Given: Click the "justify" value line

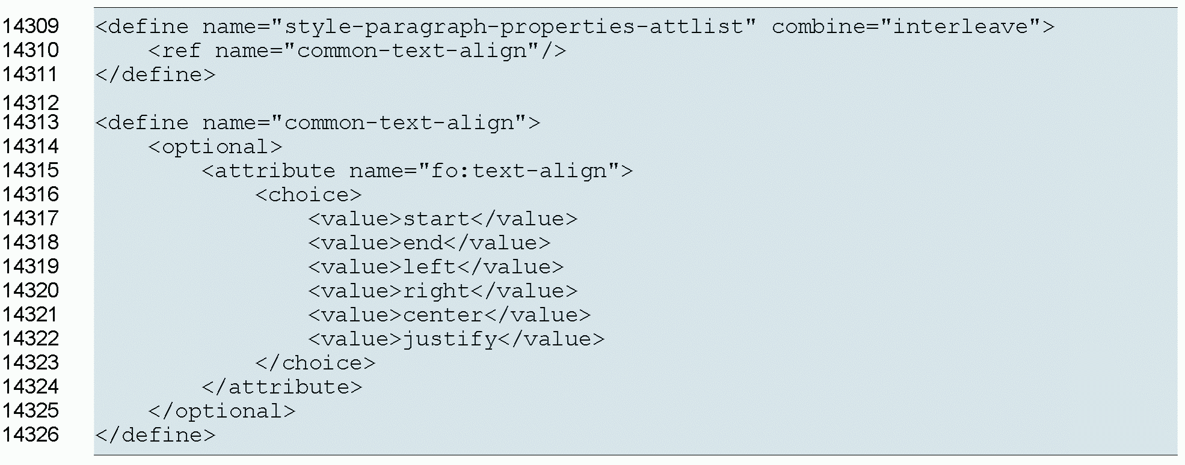Looking at the screenshot, I should point(456,339).
